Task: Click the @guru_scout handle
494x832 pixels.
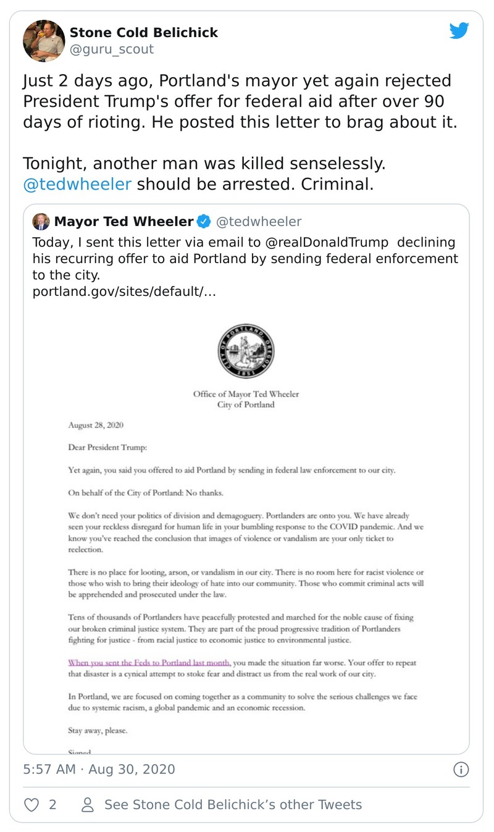Action: [111, 49]
